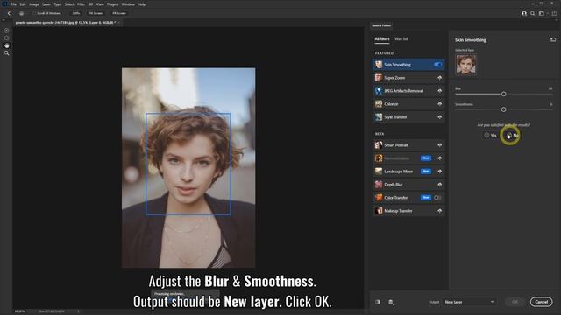
Task: Open the Layer menu
Action: pyautogui.click(x=46, y=4)
